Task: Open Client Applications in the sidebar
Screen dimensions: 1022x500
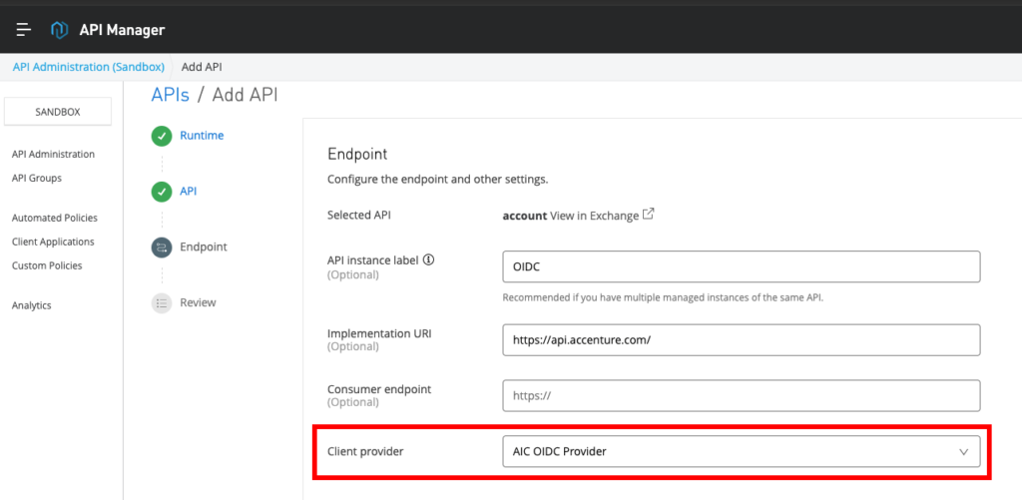Action: (53, 242)
